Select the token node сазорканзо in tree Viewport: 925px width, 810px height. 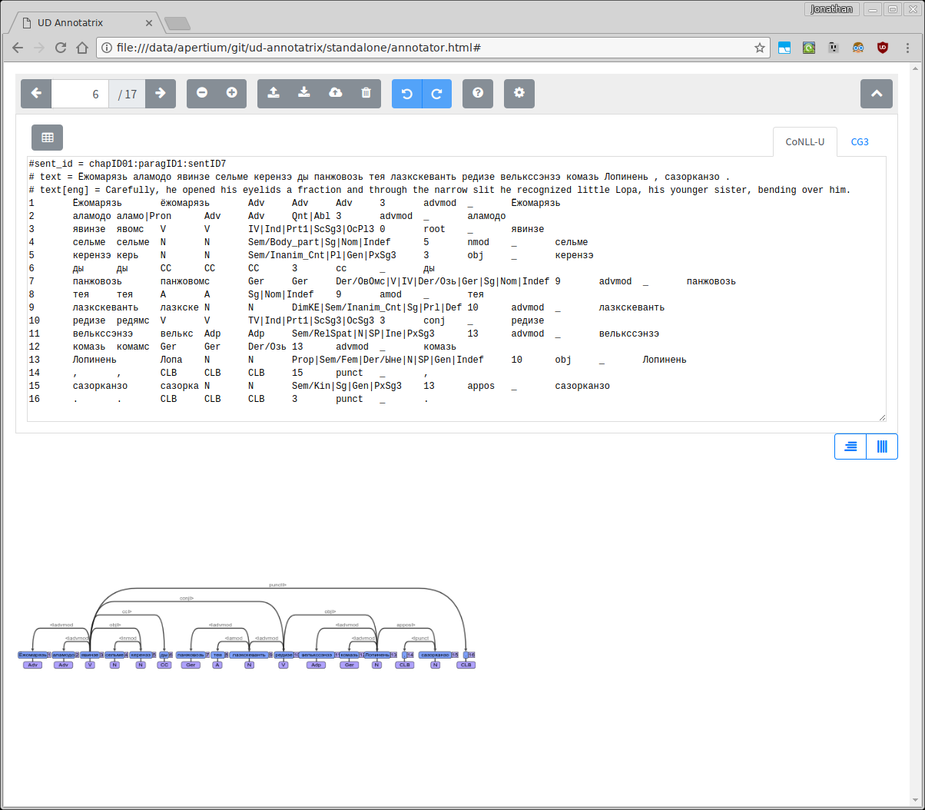(435, 655)
